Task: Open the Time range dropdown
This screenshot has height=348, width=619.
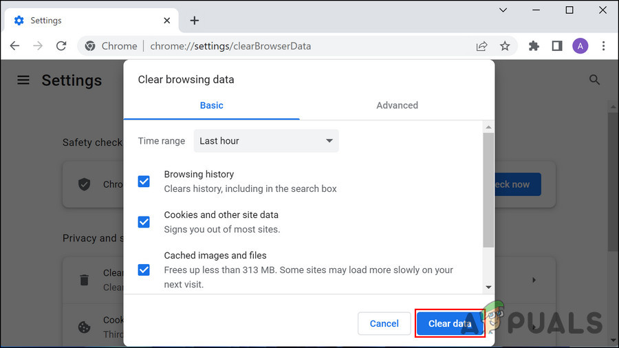Action: click(x=265, y=141)
